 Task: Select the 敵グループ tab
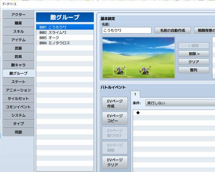coord(18,73)
